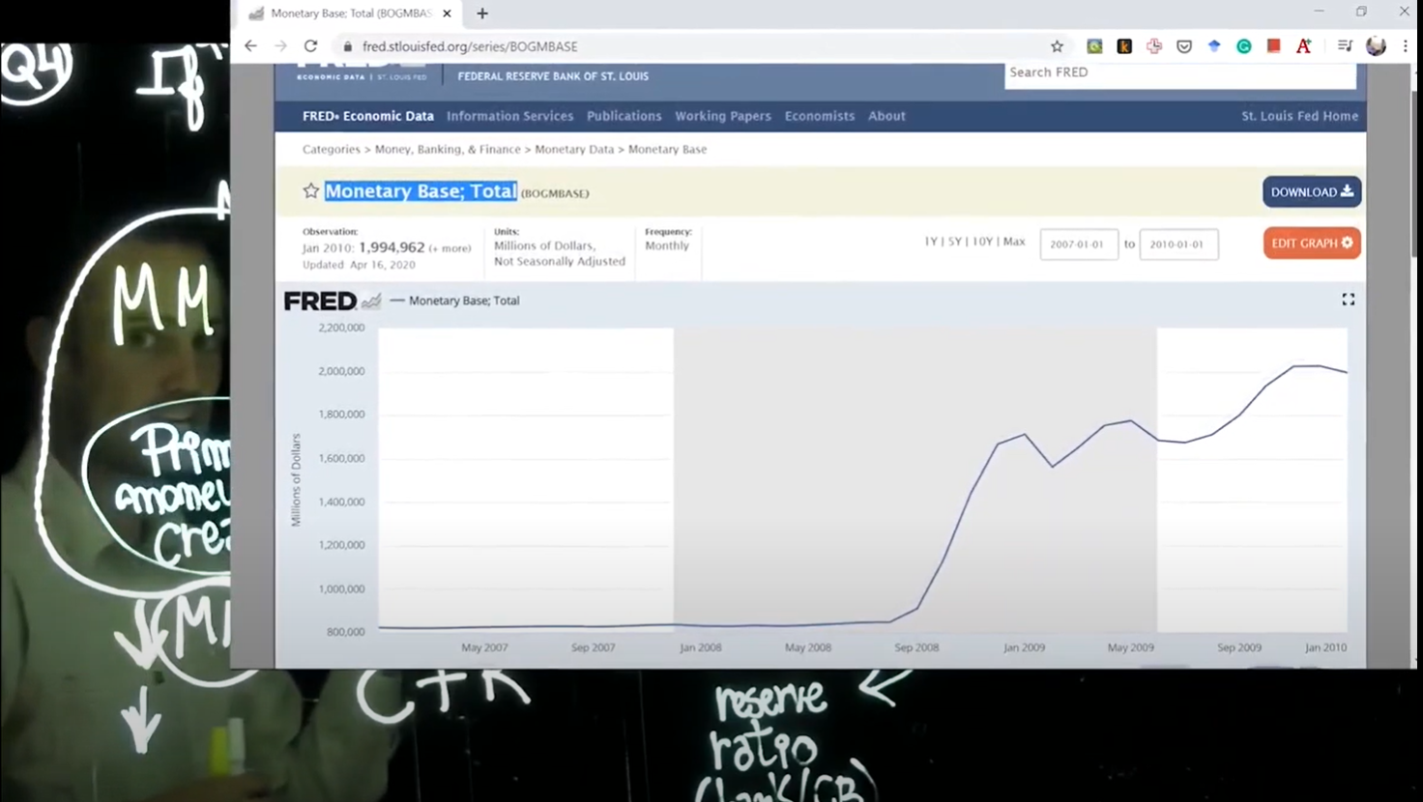
Task: Open the media control playlist icon
Action: tap(1345, 46)
